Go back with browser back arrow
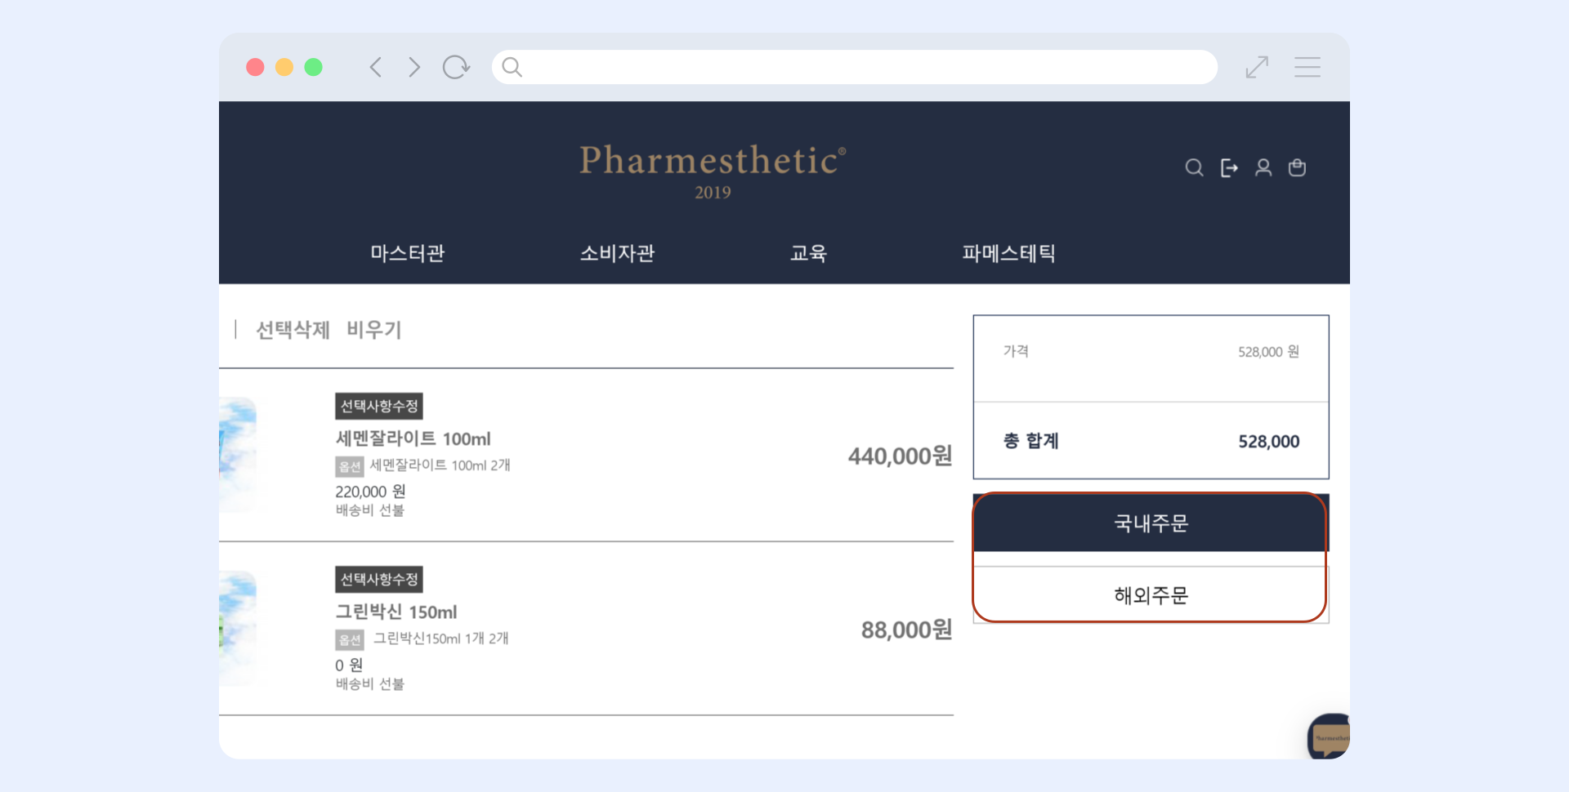The width and height of the screenshot is (1569, 792). [x=376, y=67]
